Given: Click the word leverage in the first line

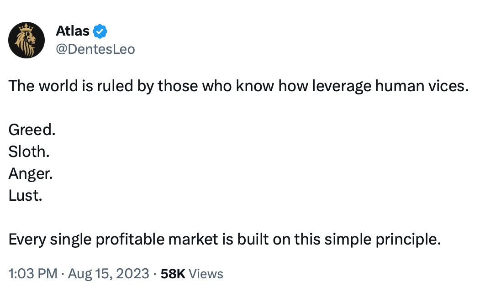Looking at the screenshot, I should (x=342, y=86).
